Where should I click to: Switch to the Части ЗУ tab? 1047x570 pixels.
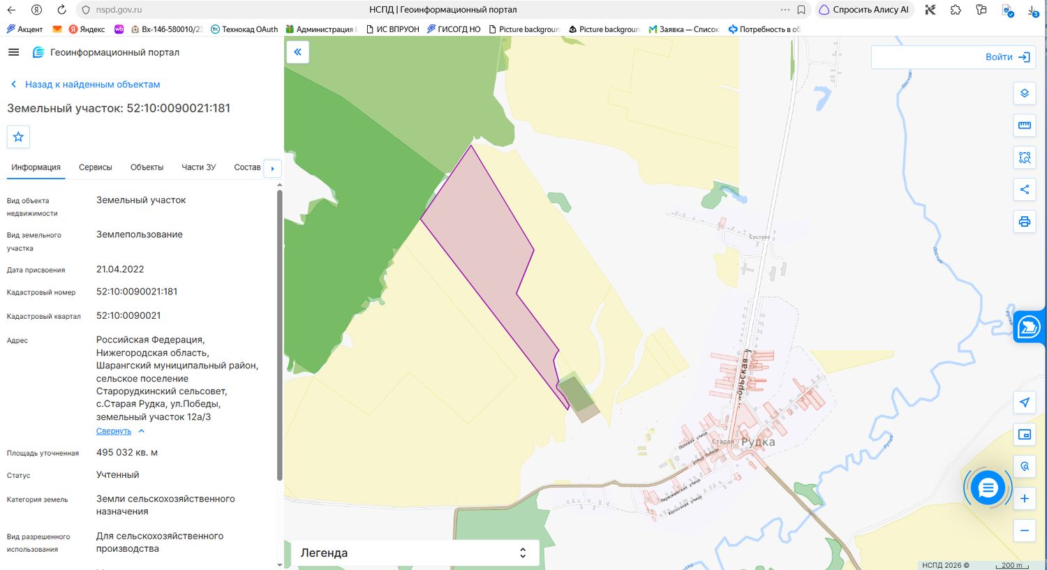click(199, 167)
